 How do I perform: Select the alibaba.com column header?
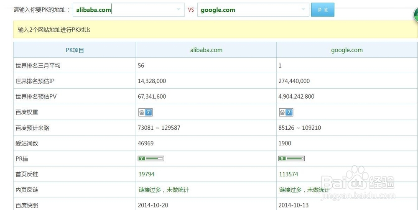click(206, 50)
